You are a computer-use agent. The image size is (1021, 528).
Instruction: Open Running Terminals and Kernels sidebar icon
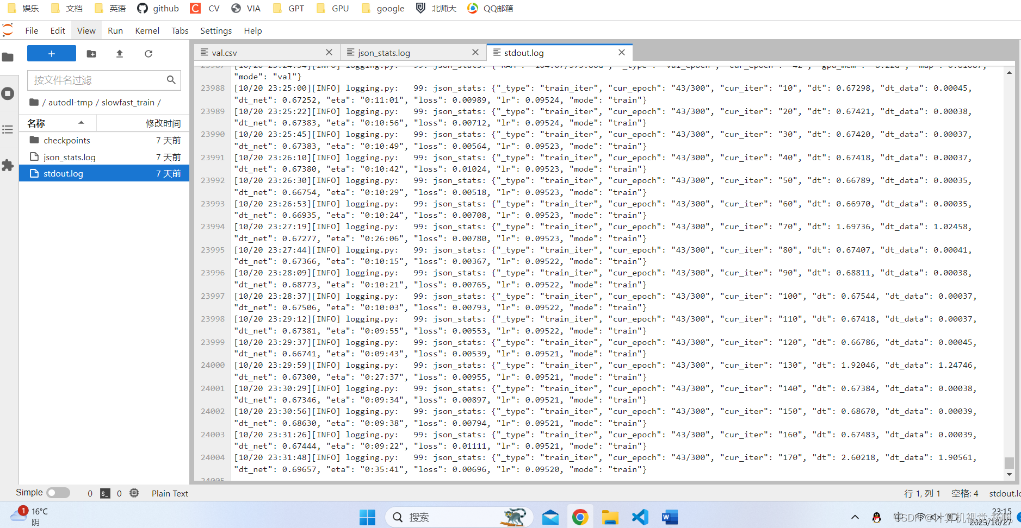(x=8, y=93)
